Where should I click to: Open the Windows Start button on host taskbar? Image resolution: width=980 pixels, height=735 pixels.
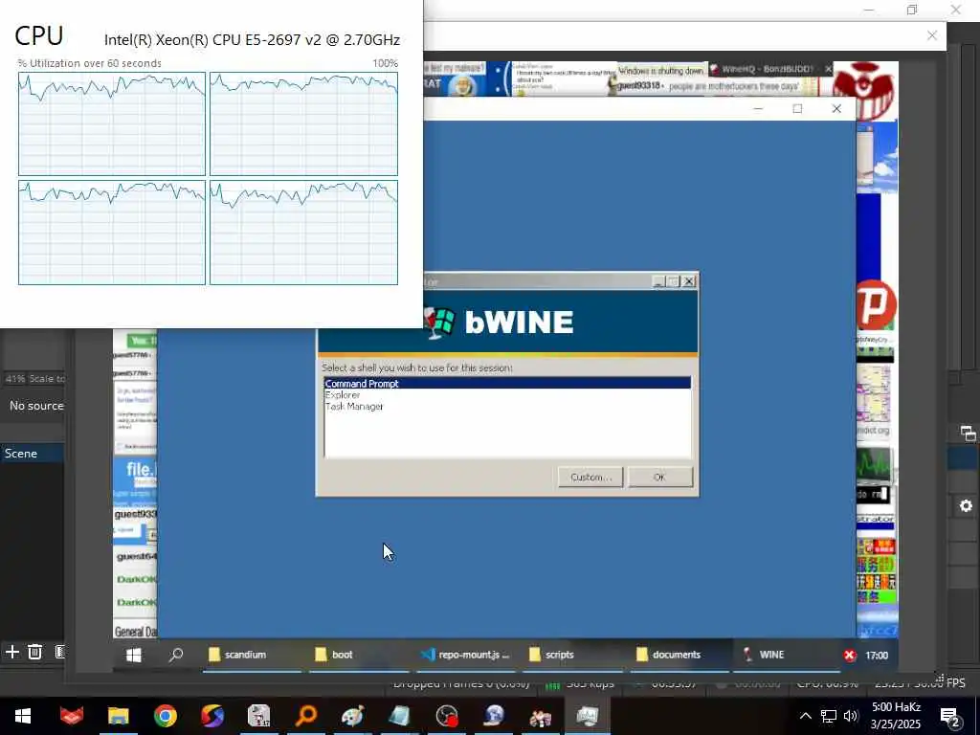pyautogui.click(x=23, y=716)
